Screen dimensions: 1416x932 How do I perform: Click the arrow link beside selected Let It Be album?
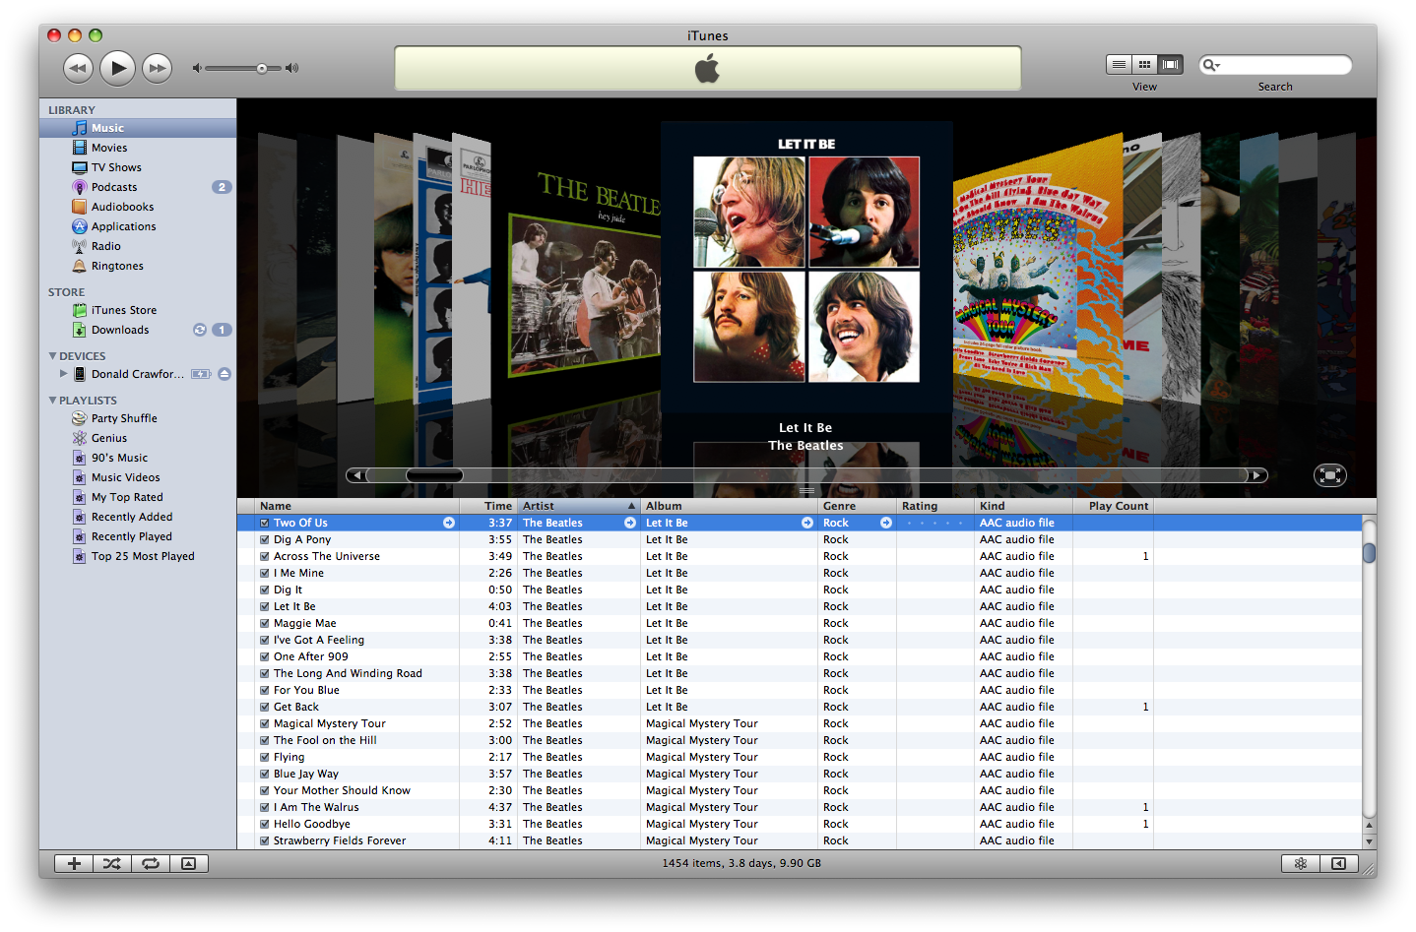[807, 523]
